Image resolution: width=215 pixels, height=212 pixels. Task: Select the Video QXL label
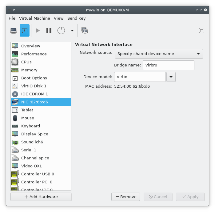pyautogui.click(x=32, y=166)
